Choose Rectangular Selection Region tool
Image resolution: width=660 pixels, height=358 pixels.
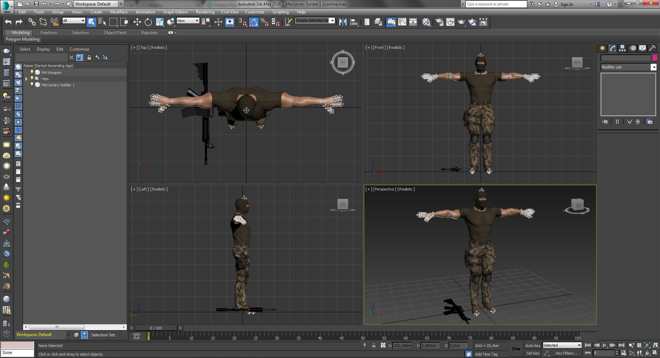coord(113,22)
